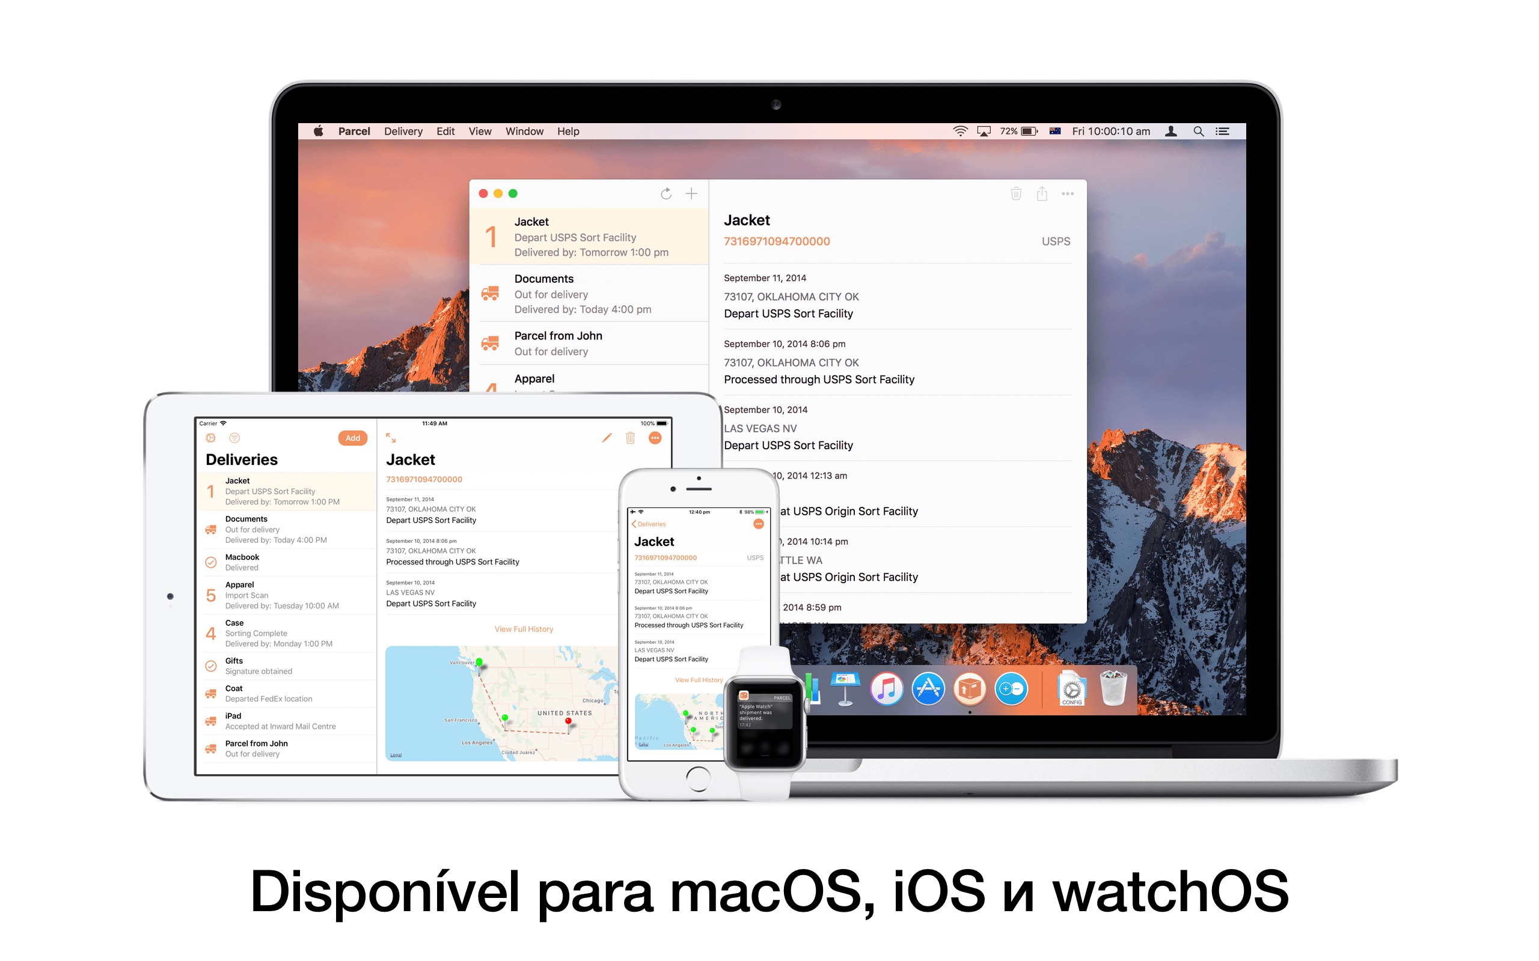Select the Documents delivery in the Mac list
Viewport: 1539px width, 961px height.
pyautogui.click(x=589, y=294)
